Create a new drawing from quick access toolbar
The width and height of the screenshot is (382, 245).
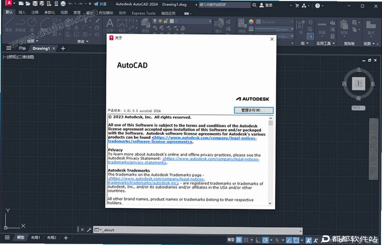(x=21, y=4)
